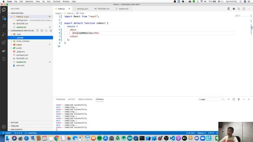Expand the public folder
The width and height of the screenshot is (253, 142).
pos(30,48)
